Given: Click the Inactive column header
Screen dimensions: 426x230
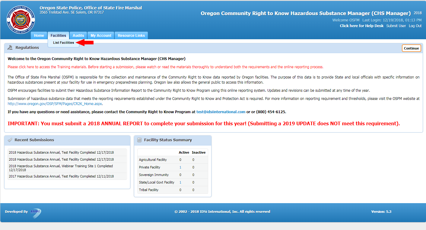Looking at the screenshot, I should 199,152.
